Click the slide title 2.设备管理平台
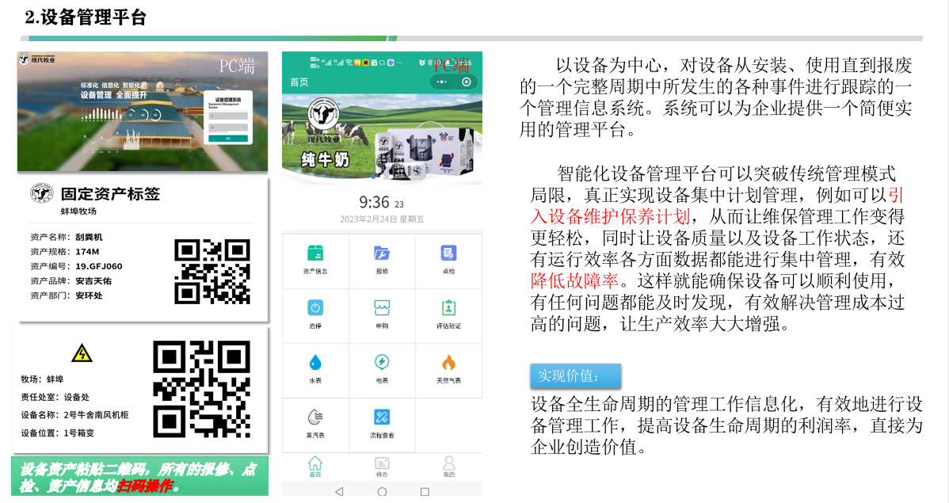This screenshot has width=949, height=503. click(86, 17)
